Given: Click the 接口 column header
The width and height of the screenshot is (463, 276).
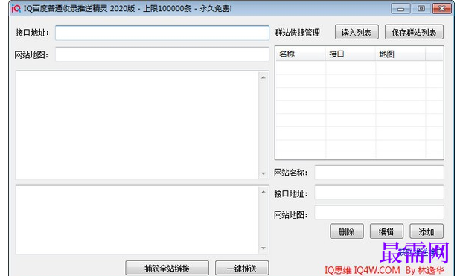Looking at the screenshot, I should click(x=351, y=54).
